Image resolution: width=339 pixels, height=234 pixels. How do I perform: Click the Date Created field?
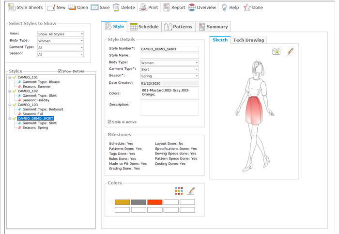tap(169, 83)
